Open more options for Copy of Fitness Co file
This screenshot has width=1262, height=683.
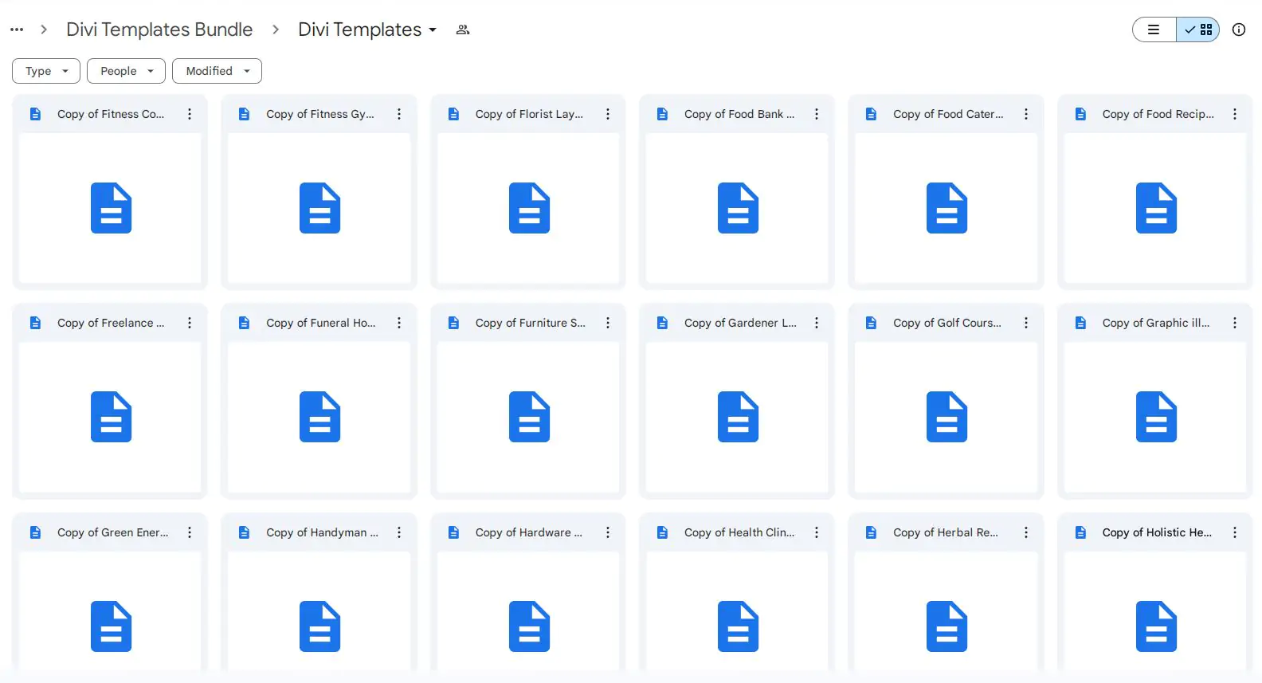click(190, 114)
